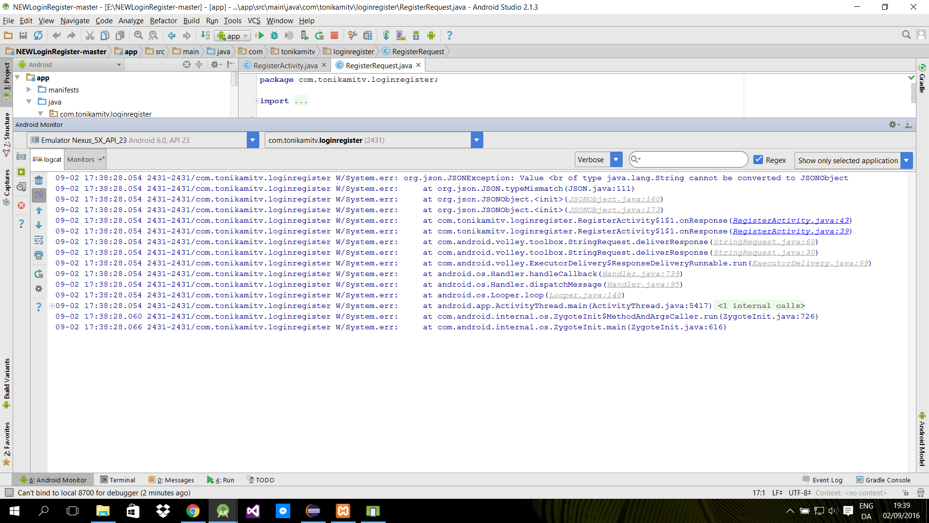Viewport: 929px width, 523px height.
Task: Toggle the Captures tool window
Action: pos(7,187)
